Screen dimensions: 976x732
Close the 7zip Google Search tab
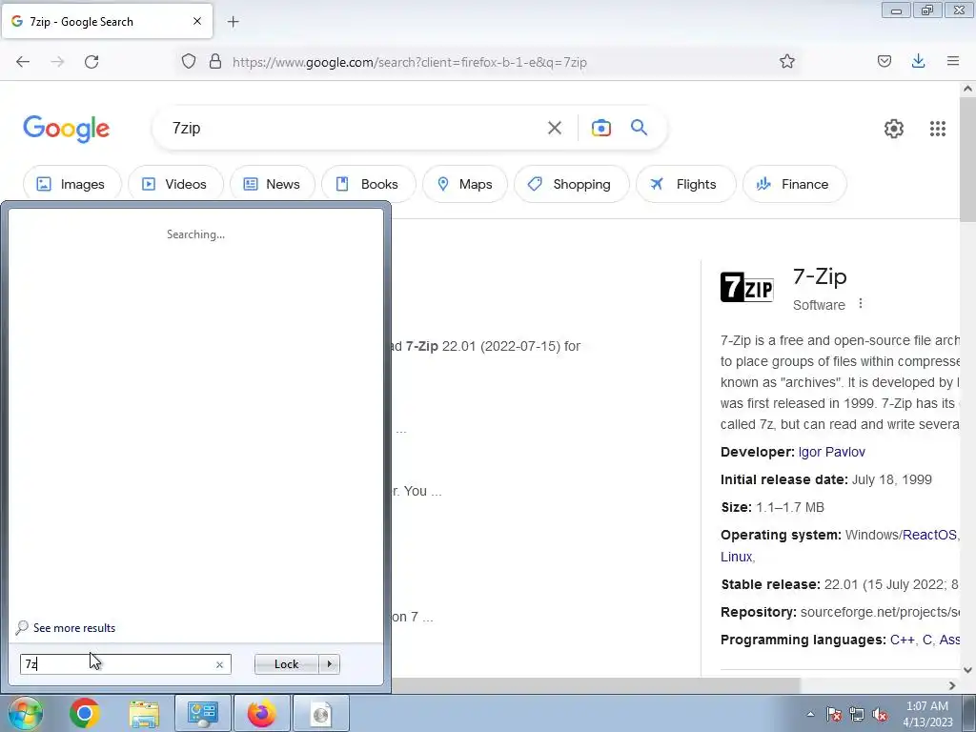[x=197, y=21]
